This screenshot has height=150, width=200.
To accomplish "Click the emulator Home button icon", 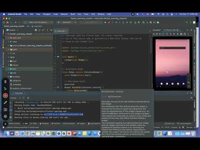I will pyautogui.click(x=174, y=34).
